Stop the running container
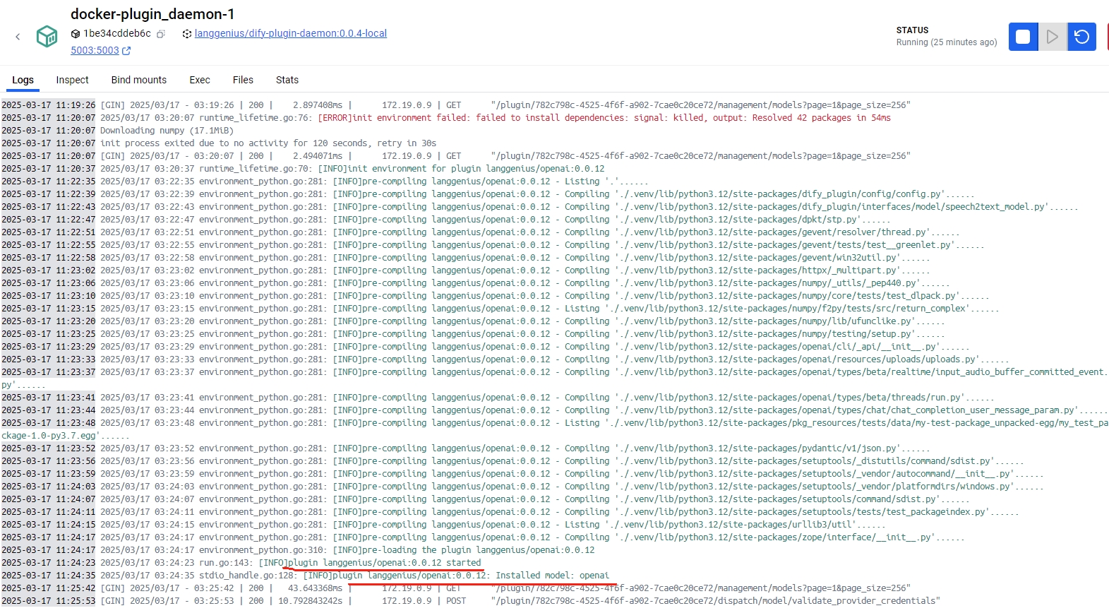Image resolution: width=1109 pixels, height=613 pixels. point(1023,37)
